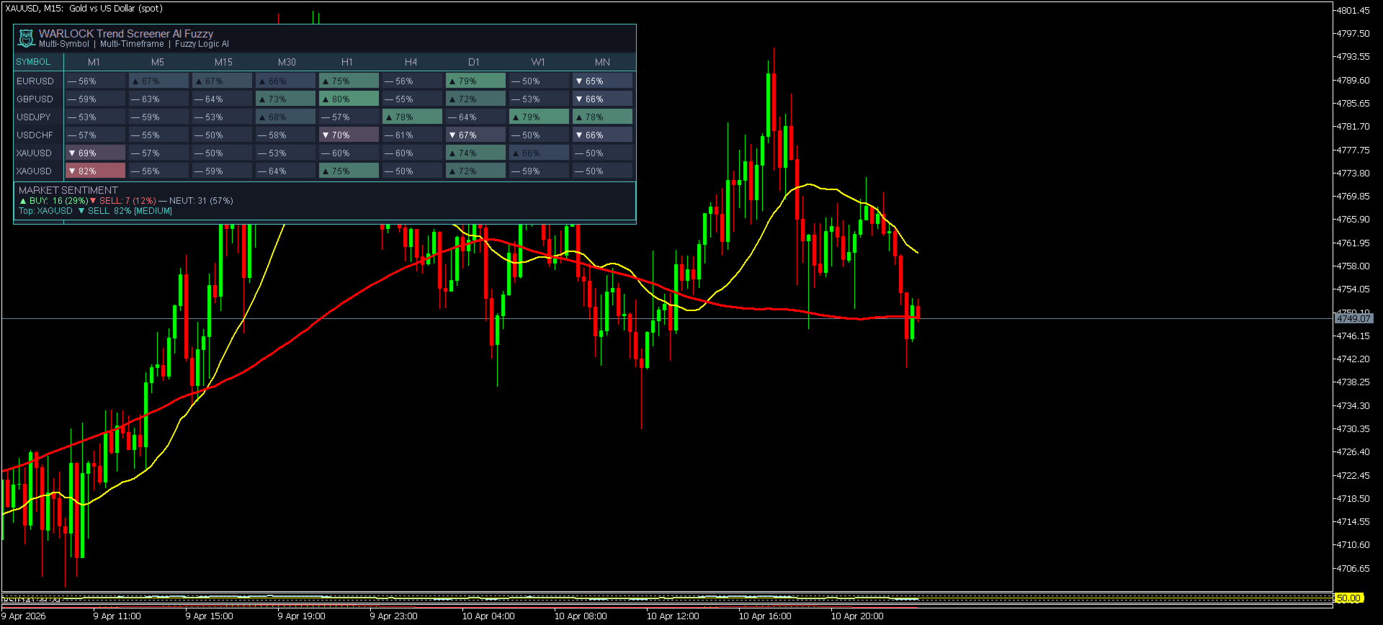Select the M5 timeframe column header
Image resolution: width=1383 pixels, height=625 pixels.
[x=158, y=62]
